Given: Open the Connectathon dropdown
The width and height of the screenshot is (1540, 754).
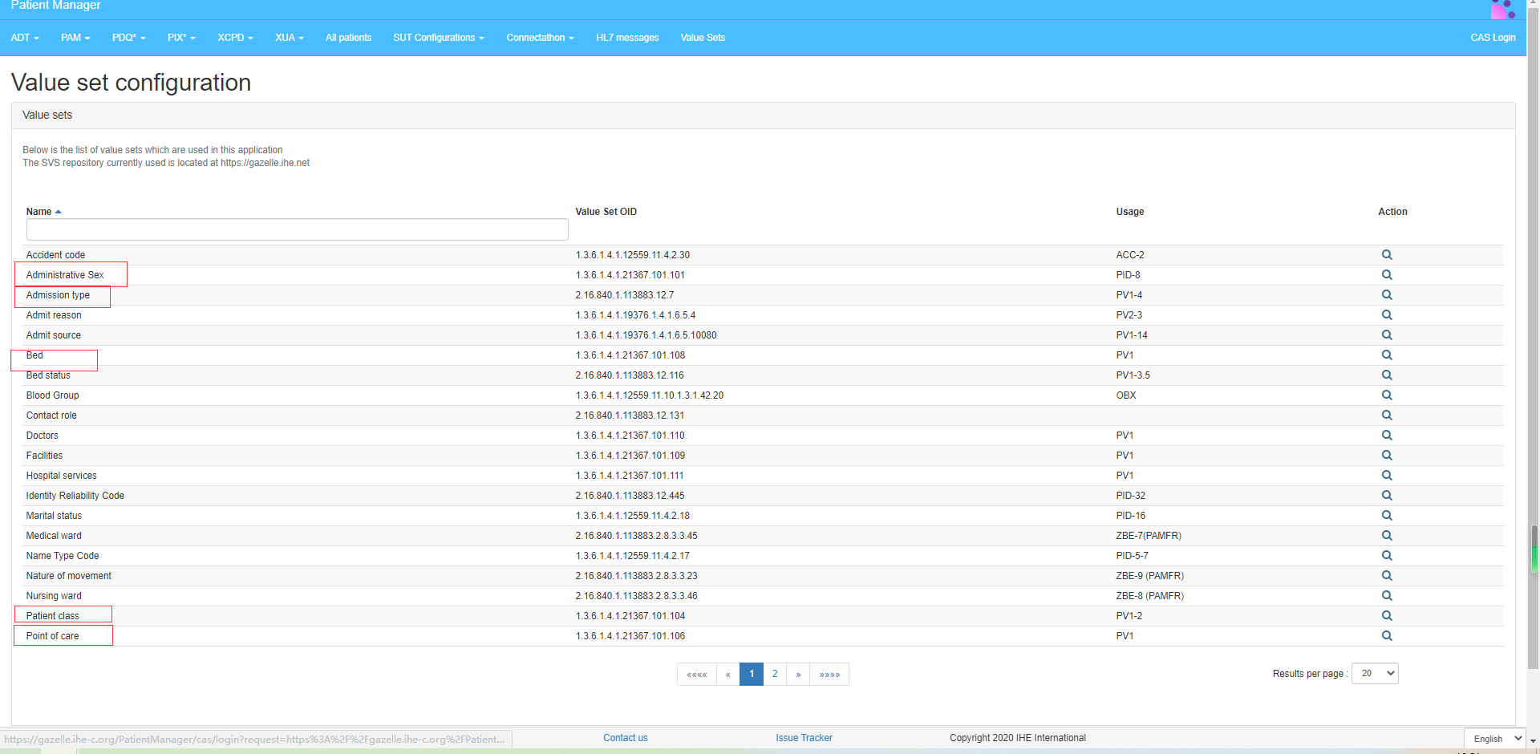Looking at the screenshot, I should pos(540,38).
